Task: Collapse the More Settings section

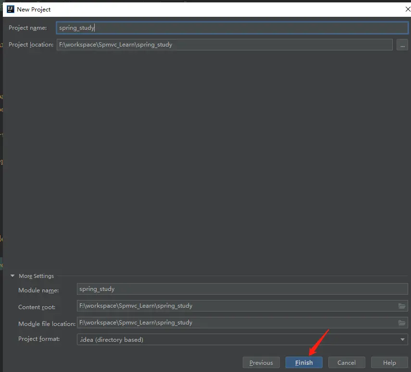Action: [x=12, y=276]
